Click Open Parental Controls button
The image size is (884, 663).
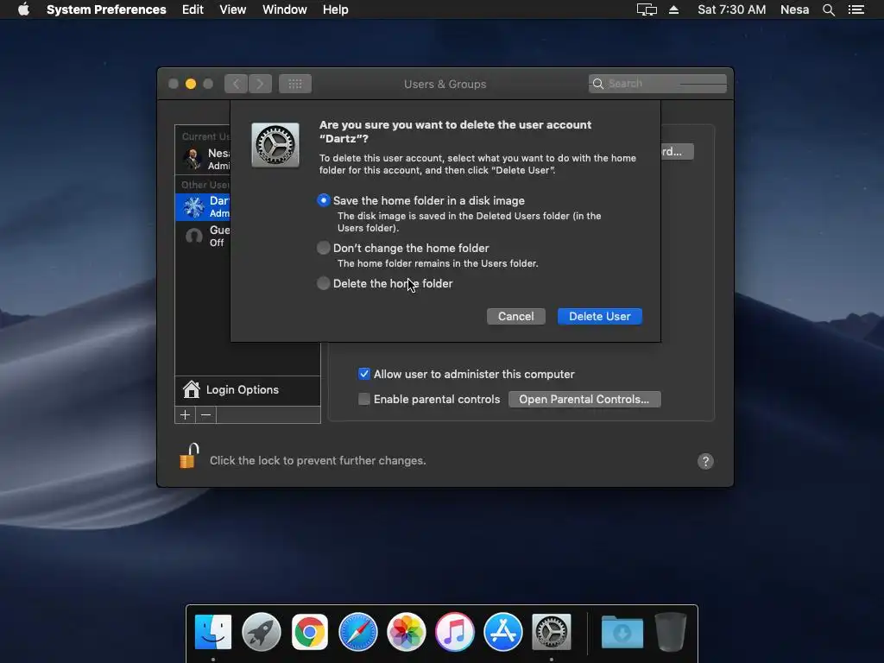pyautogui.click(x=584, y=399)
